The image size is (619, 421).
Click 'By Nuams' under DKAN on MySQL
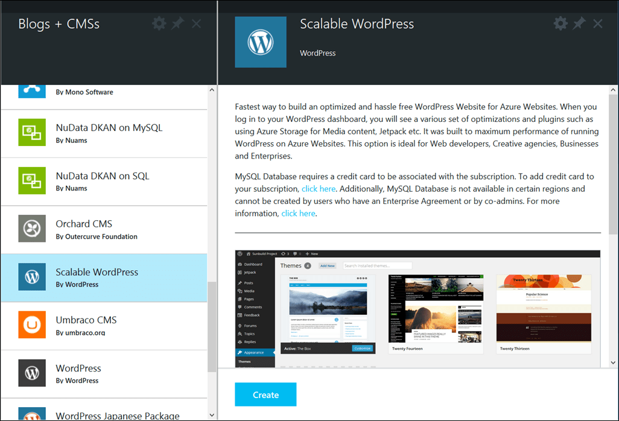click(71, 141)
